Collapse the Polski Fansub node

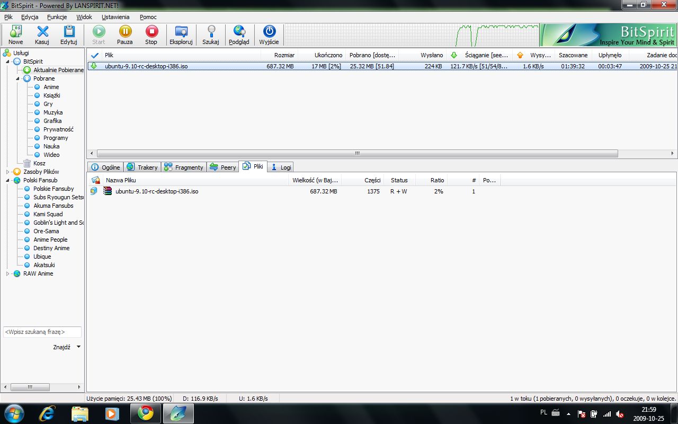coord(8,180)
